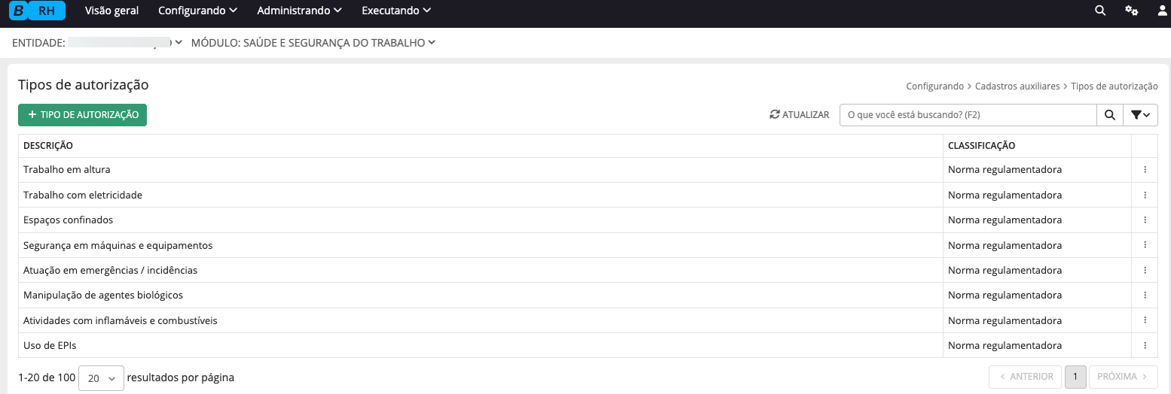Open results per page dropdown

101,378
